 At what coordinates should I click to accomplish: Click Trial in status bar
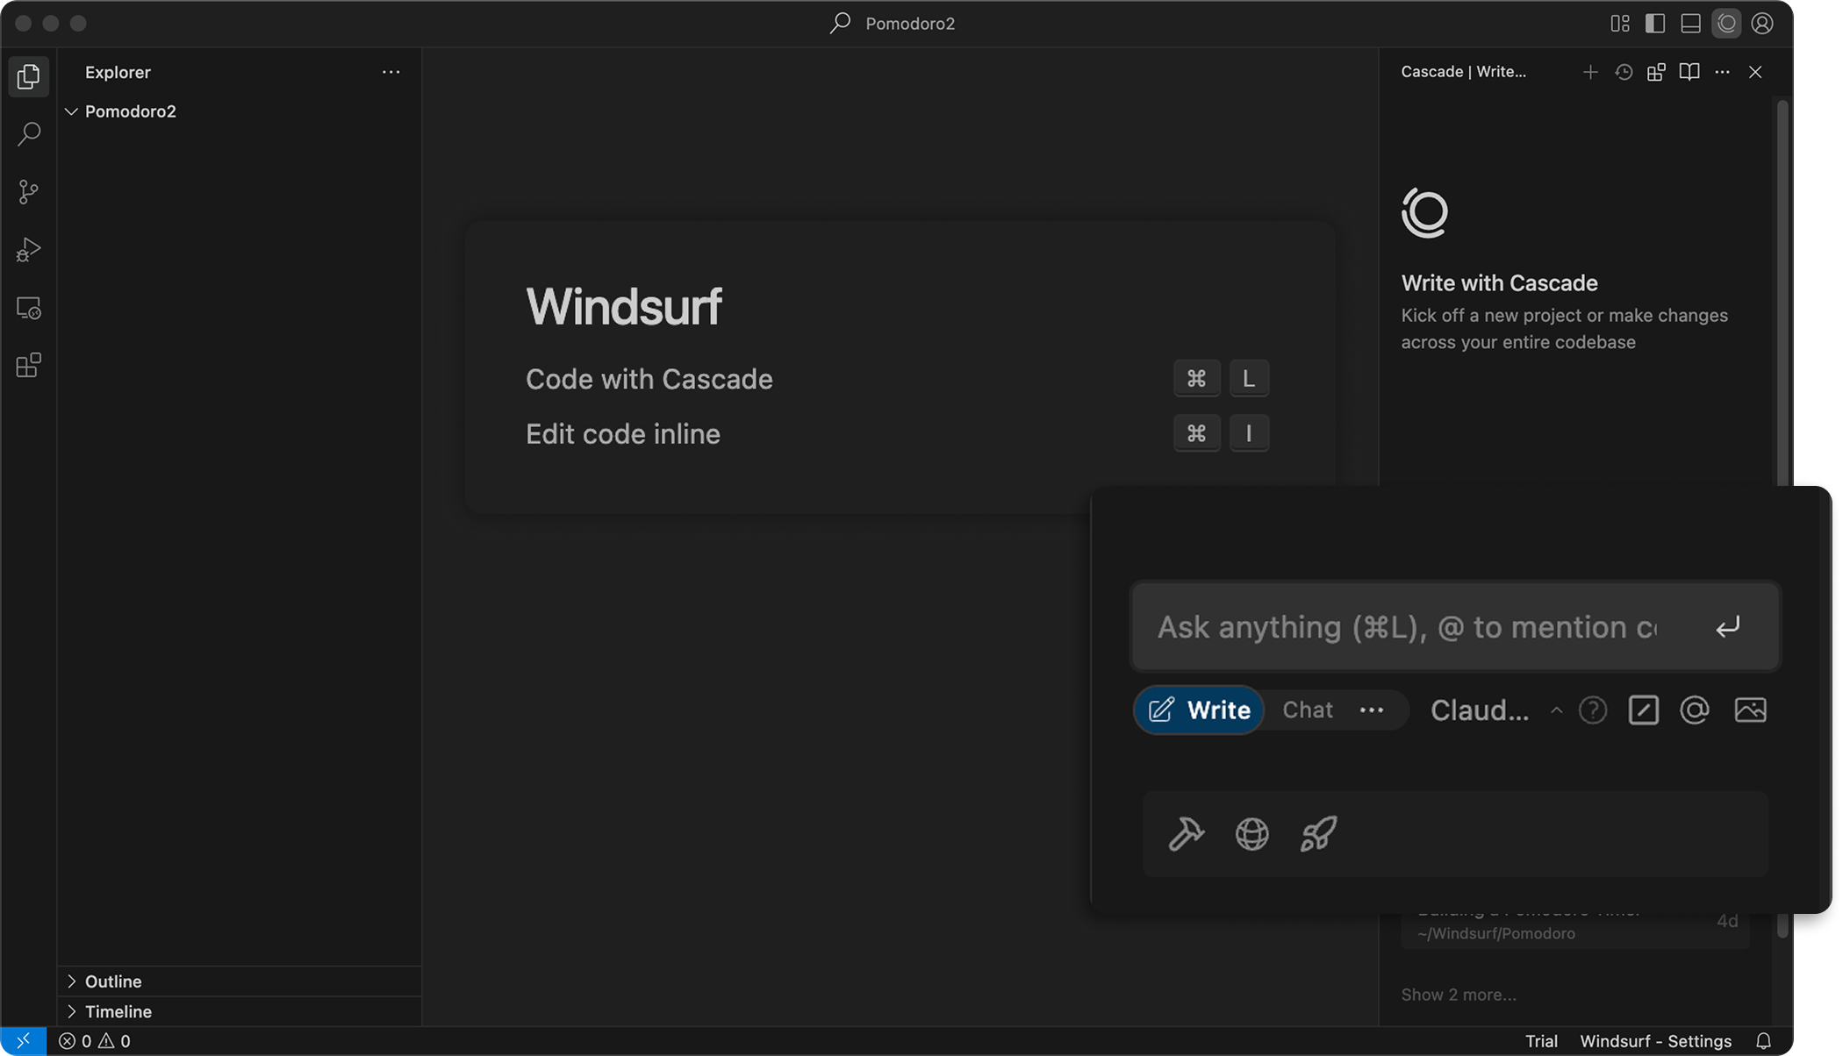click(x=1541, y=1041)
